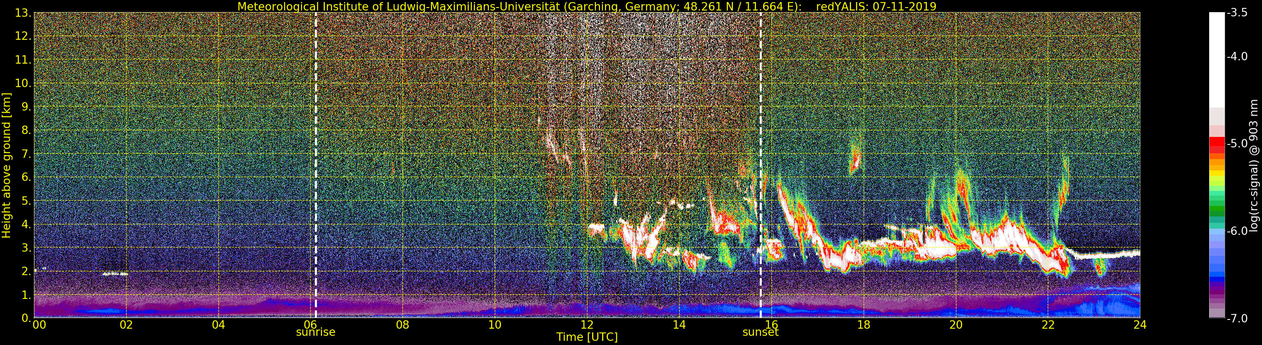Screen dimensions: 1262x345
Task: Click the height axis tick label '9.'
Action: coord(26,107)
